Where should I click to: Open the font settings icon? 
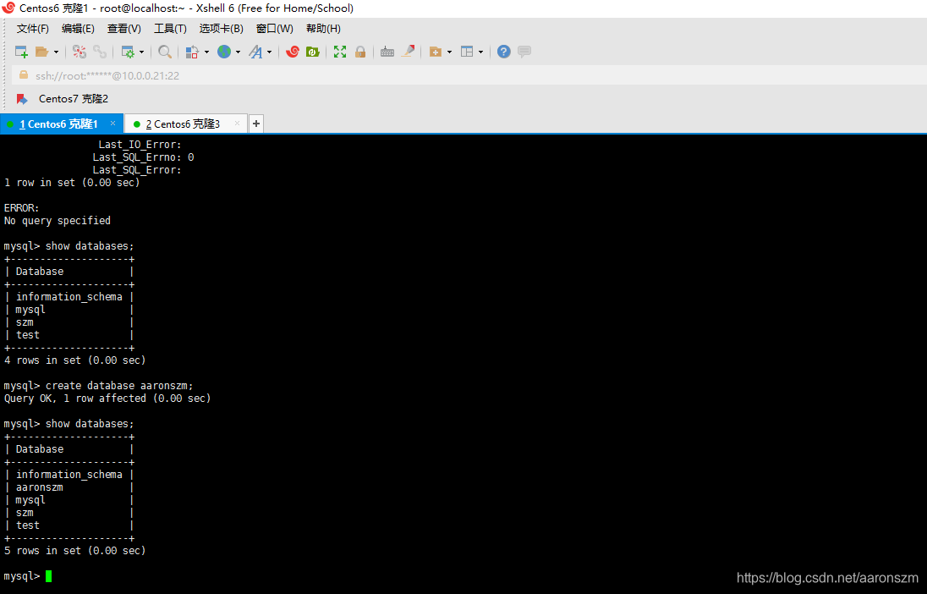tap(255, 52)
